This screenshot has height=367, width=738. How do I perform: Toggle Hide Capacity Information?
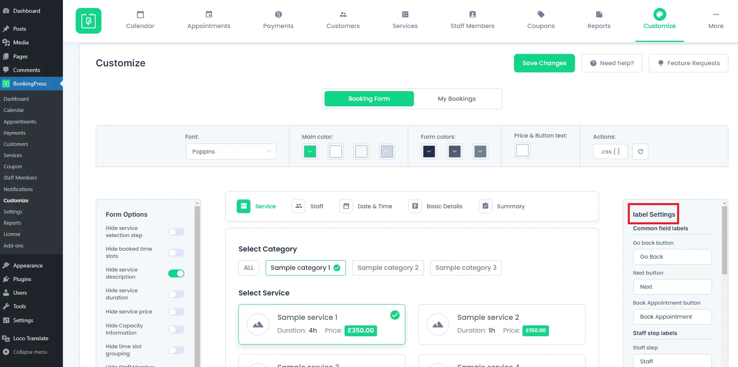[x=176, y=329]
